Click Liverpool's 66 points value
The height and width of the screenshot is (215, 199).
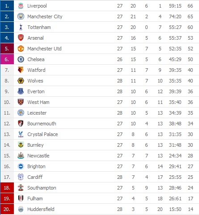(x=191, y=6)
